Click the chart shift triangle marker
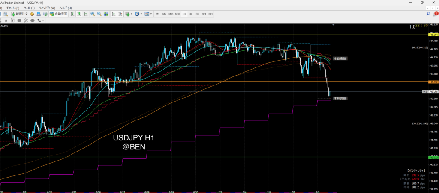 pos(332,25)
